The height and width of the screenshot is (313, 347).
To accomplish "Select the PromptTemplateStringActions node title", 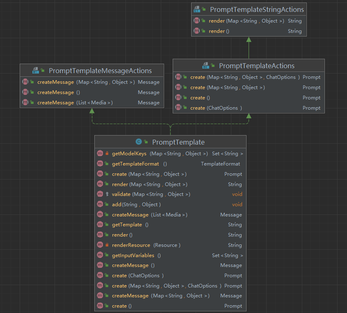I will click(257, 9).
